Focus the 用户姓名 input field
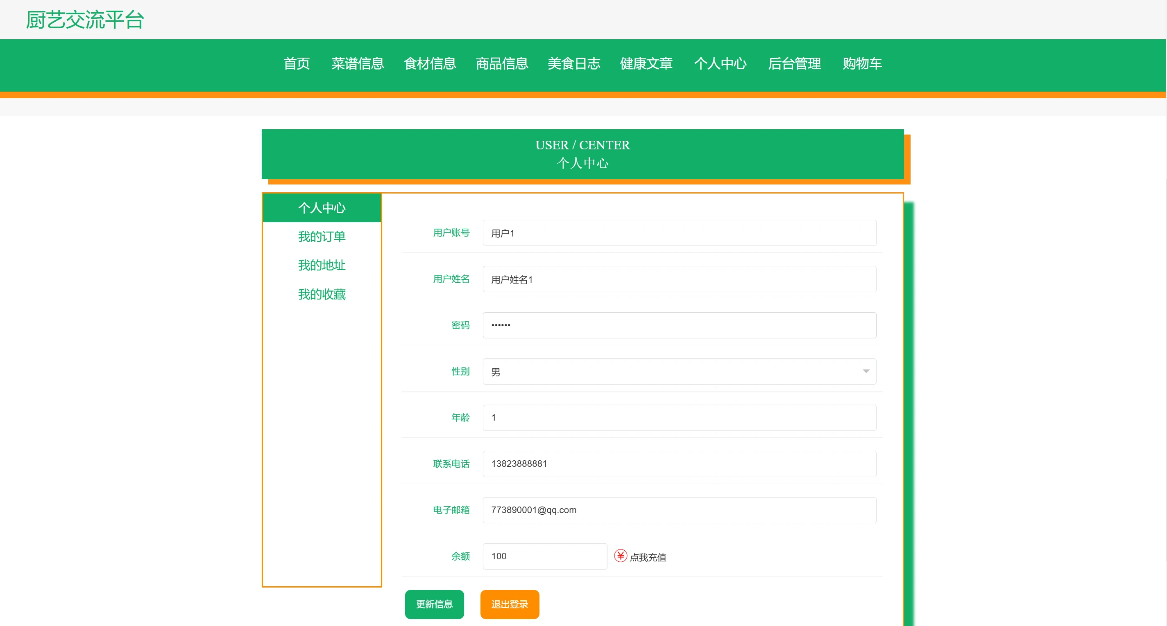This screenshot has height=626, width=1167. click(x=679, y=279)
